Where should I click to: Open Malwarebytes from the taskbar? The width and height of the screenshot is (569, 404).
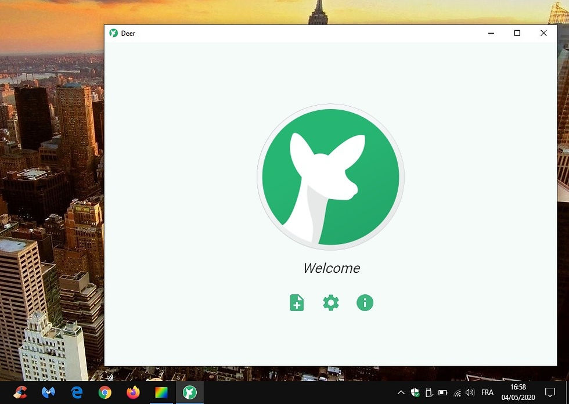pos(48,392)
